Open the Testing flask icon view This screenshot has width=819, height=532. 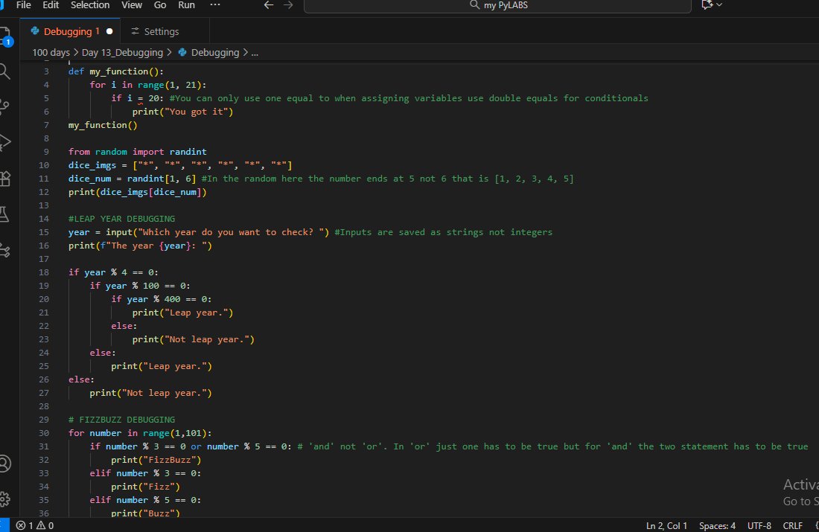click(x=4, y=214)
